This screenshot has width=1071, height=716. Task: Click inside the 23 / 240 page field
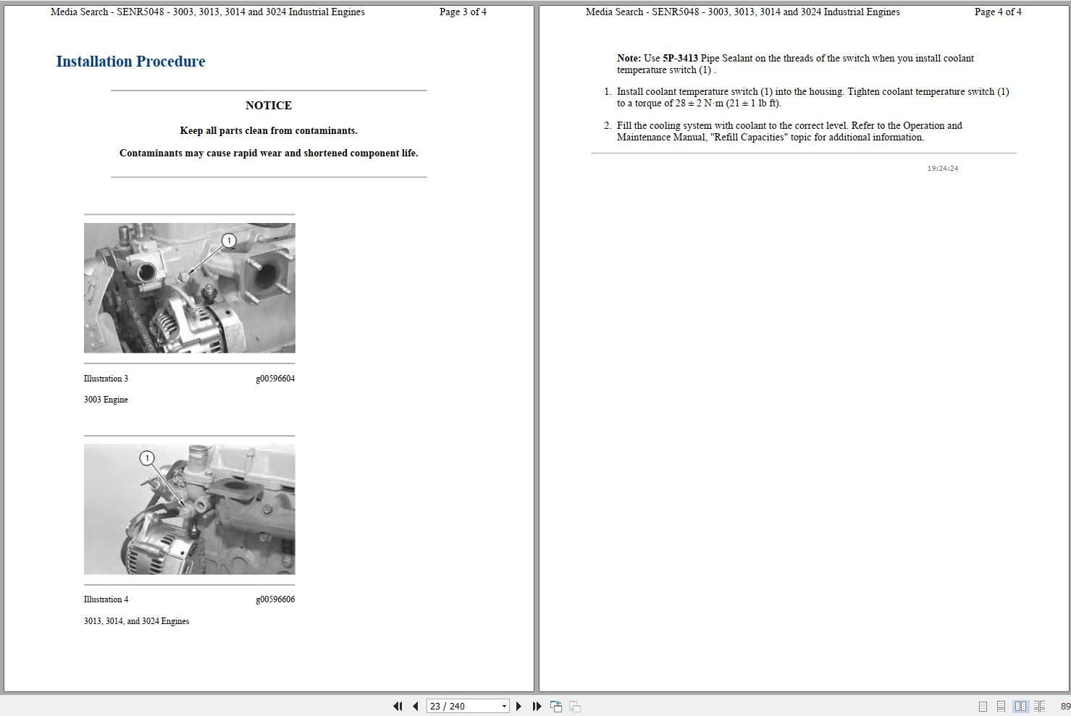pos(456,706)
